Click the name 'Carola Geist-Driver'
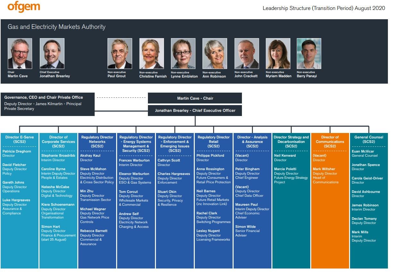 (x=367, y=178)
